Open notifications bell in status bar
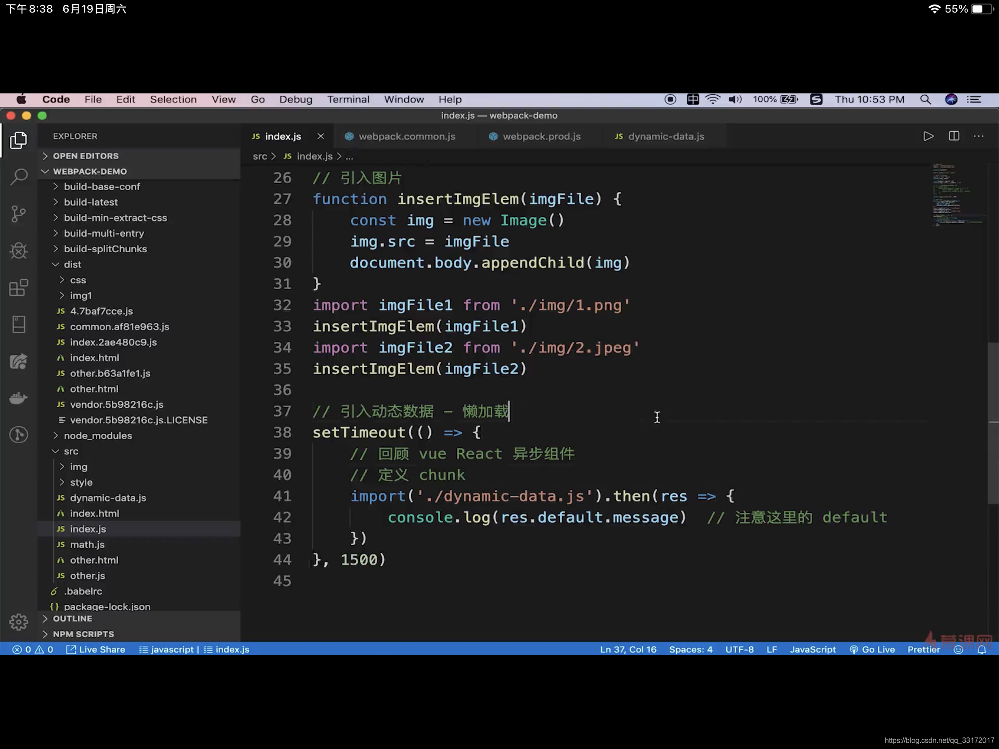The image size is (999, 749). point(982,649)
